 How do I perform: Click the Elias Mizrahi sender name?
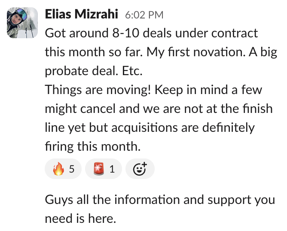coord(82,14)
